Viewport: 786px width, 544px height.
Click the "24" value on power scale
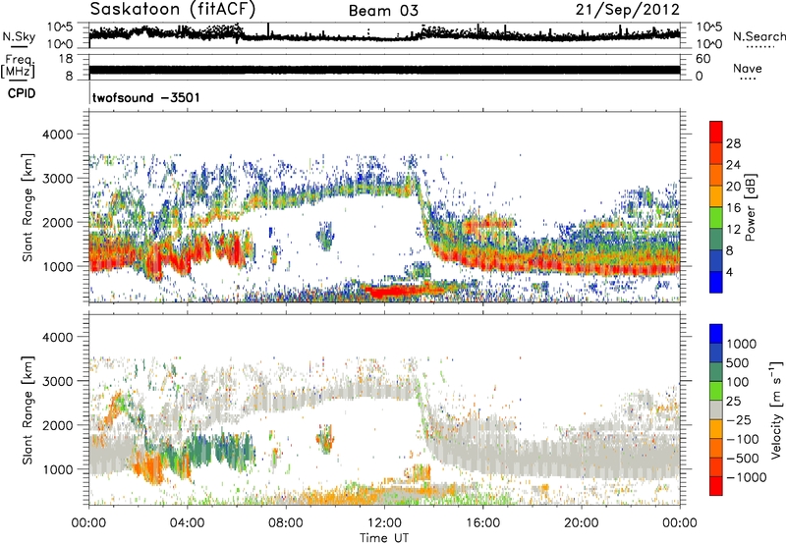point(733,165)
